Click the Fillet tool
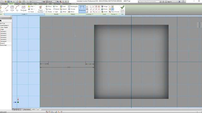Screen dimensions: 202x113 click(31, 6)
